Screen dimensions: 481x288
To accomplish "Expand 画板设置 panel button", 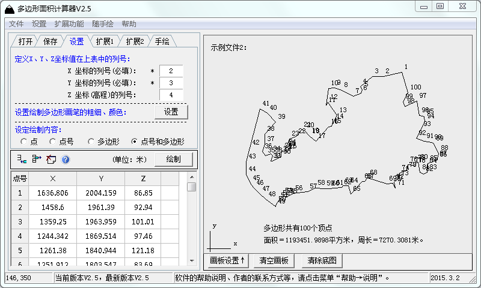I will (227, 261).
